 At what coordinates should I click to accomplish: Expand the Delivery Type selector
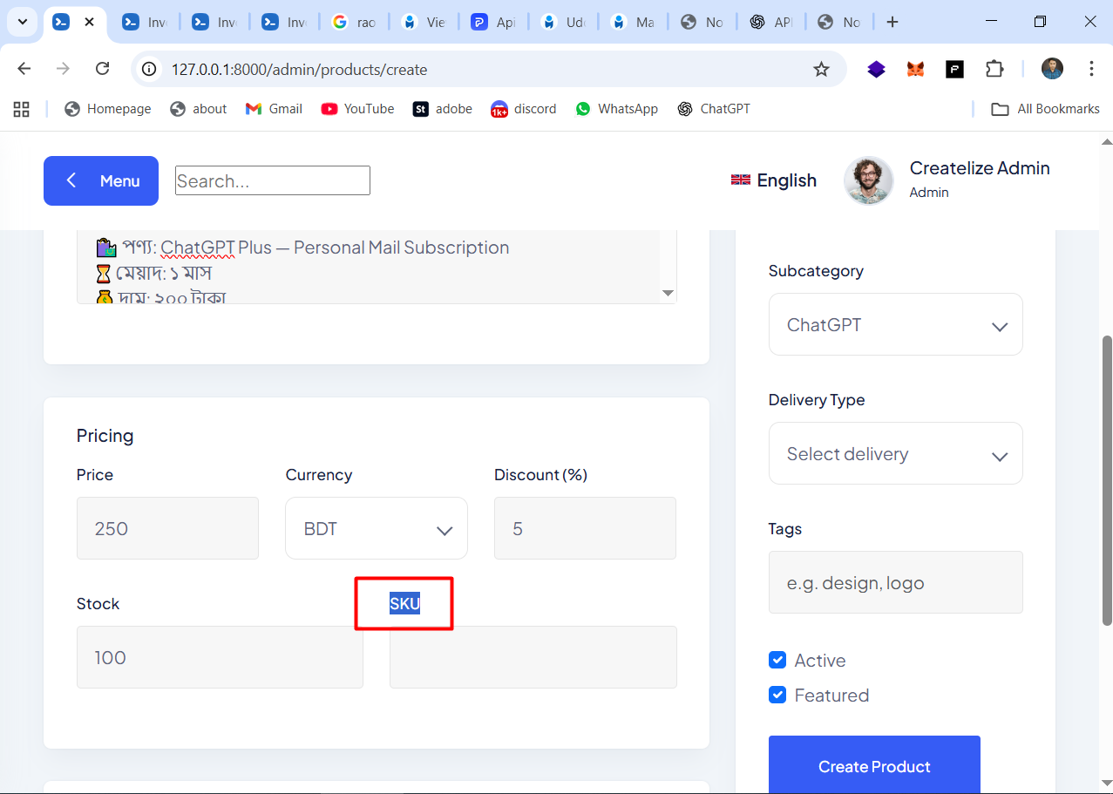895,453
